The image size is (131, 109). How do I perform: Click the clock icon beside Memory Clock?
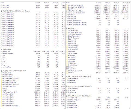coord(1,52)
